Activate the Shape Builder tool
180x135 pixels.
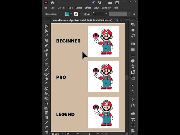pos(46,103)
